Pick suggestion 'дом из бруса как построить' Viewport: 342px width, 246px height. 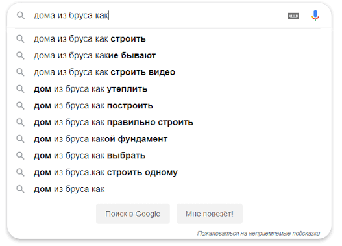tap(93, 106)
